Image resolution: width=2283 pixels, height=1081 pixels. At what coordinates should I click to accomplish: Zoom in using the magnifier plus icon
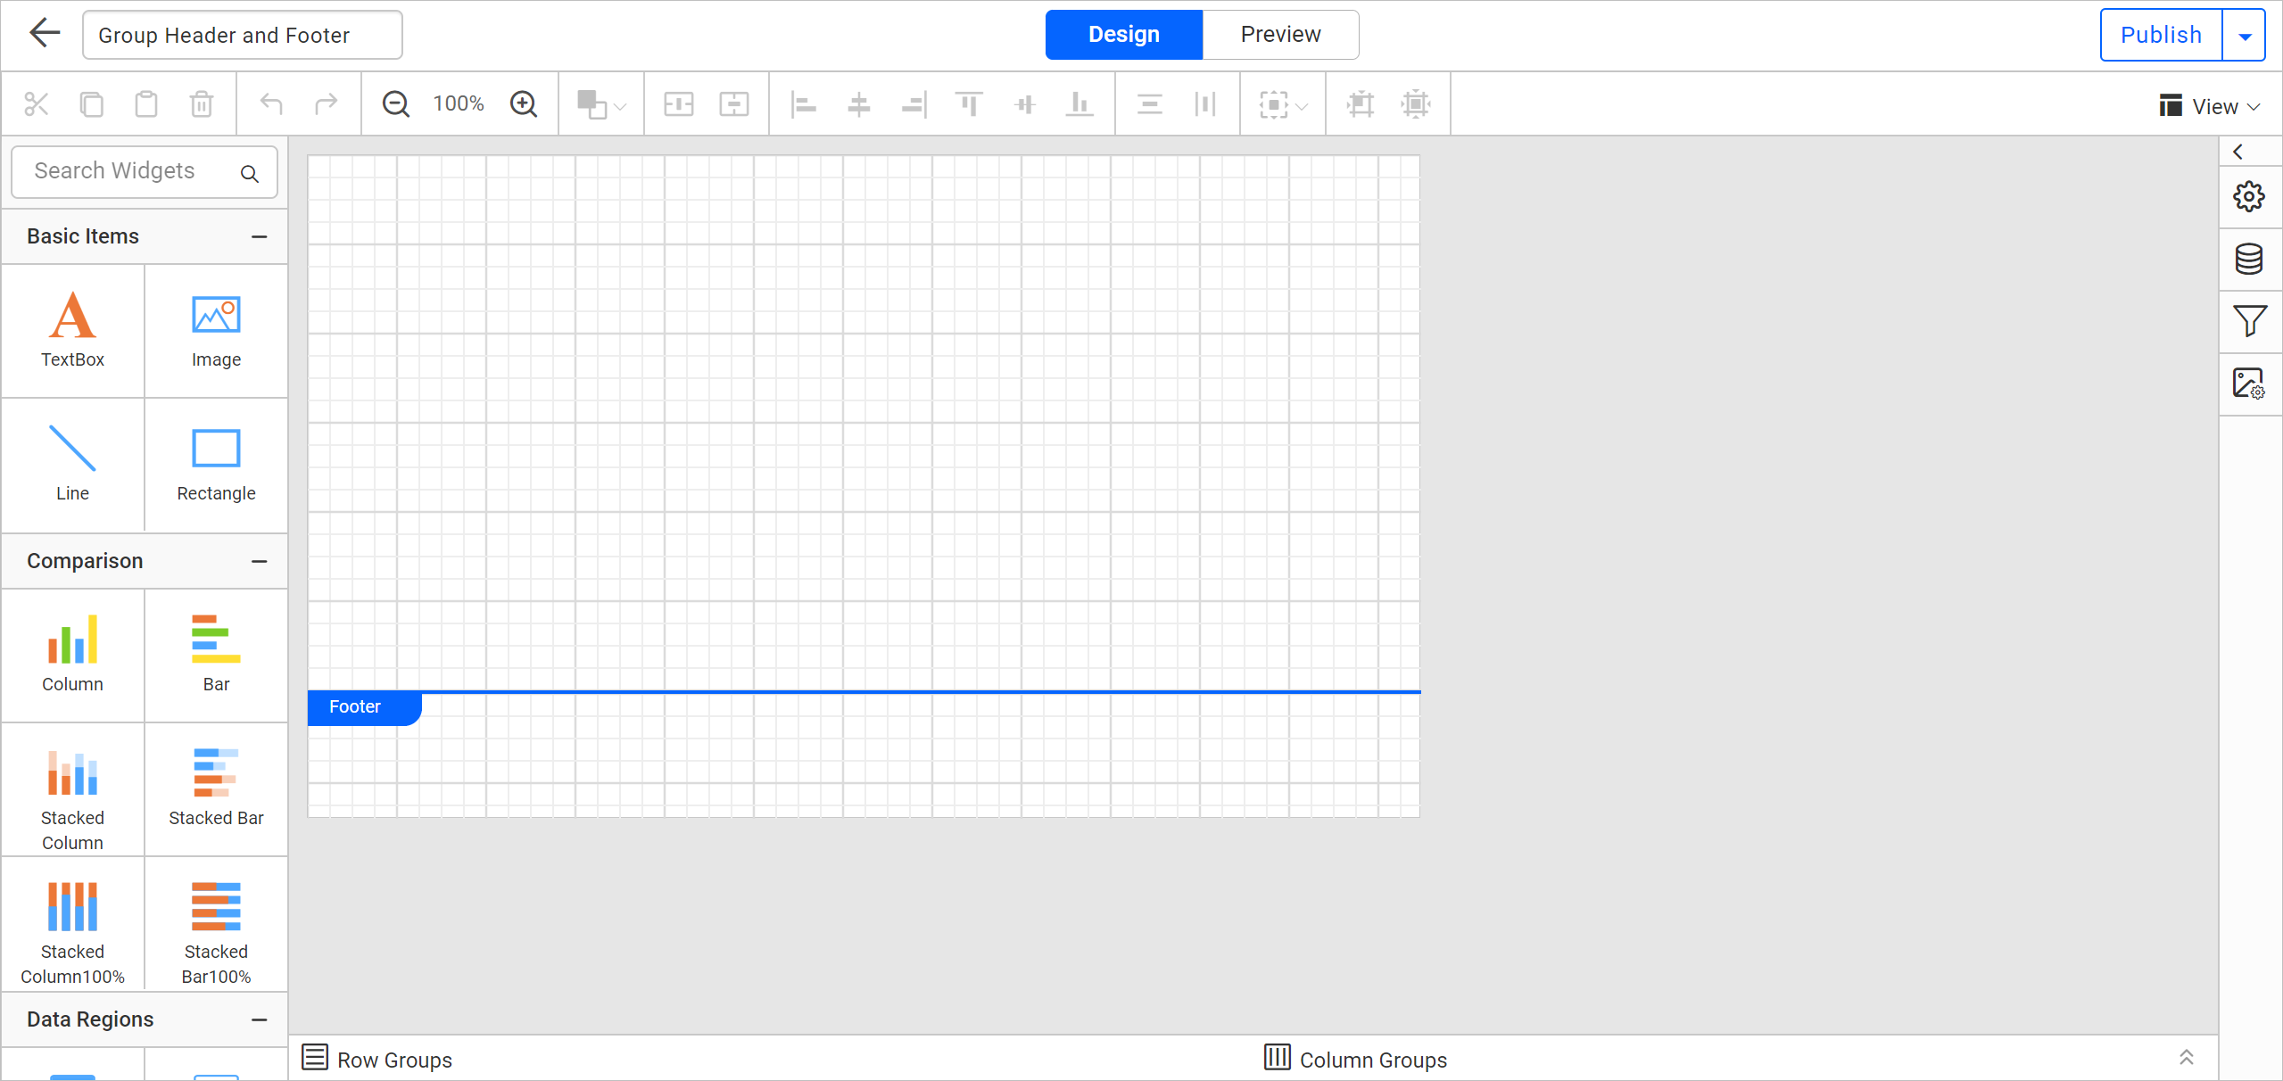pyautogui.click(x=524, y=103)
